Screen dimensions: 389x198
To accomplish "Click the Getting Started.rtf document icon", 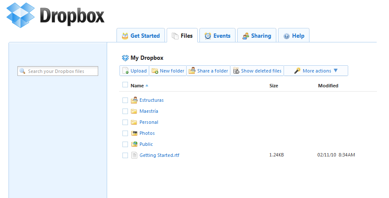I will click(134, 155).
